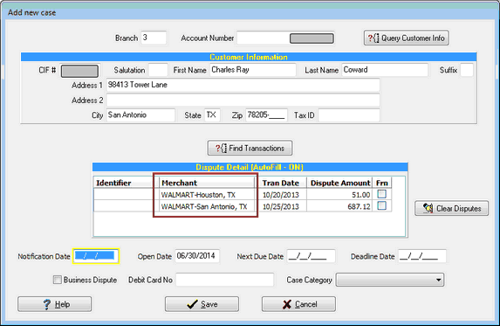Save the new case
This screenshot has width=500, height=326.
click(202, 304)
